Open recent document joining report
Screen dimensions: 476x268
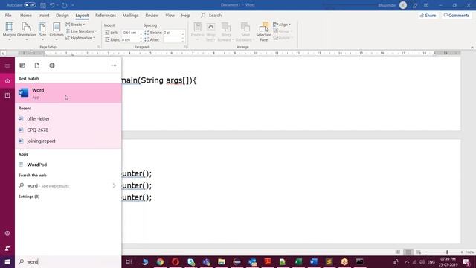pyautogui.click(x=68, y=141)
